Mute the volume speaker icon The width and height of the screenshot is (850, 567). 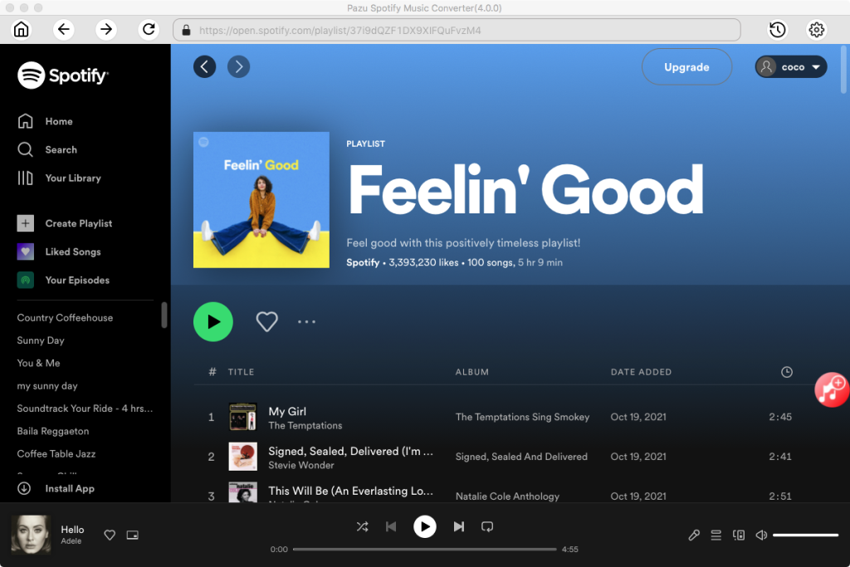point(760,535)
